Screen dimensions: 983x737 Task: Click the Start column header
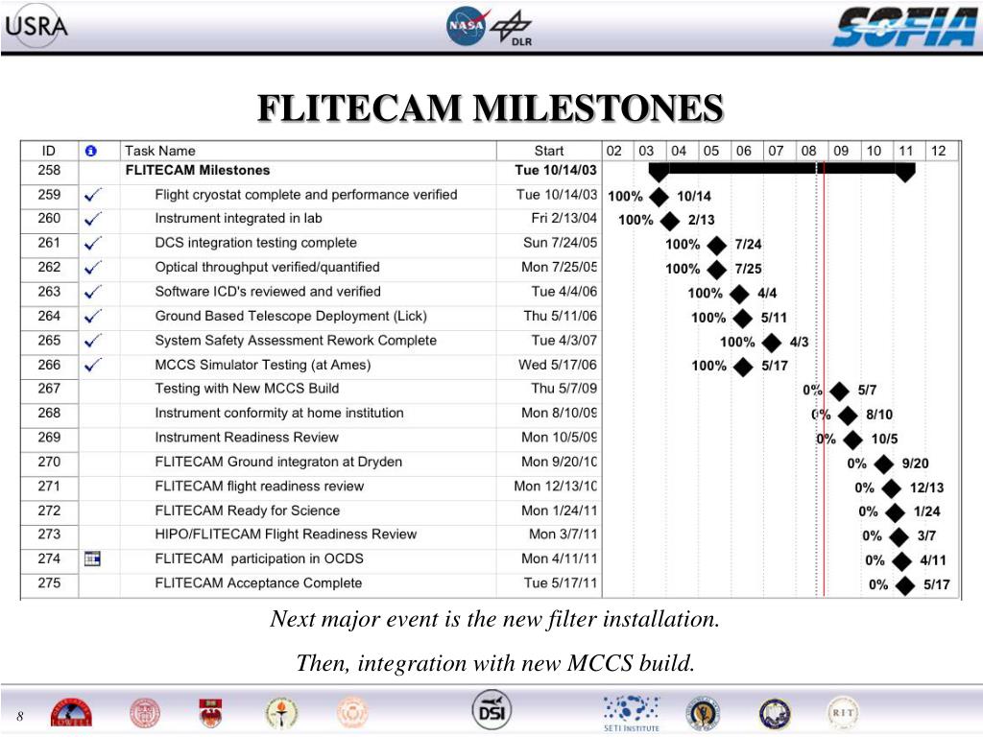click(x=549, y=151)
